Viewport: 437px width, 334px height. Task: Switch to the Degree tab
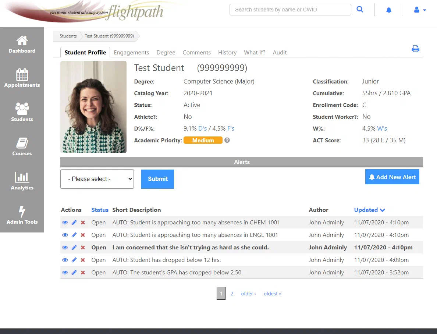166,52
